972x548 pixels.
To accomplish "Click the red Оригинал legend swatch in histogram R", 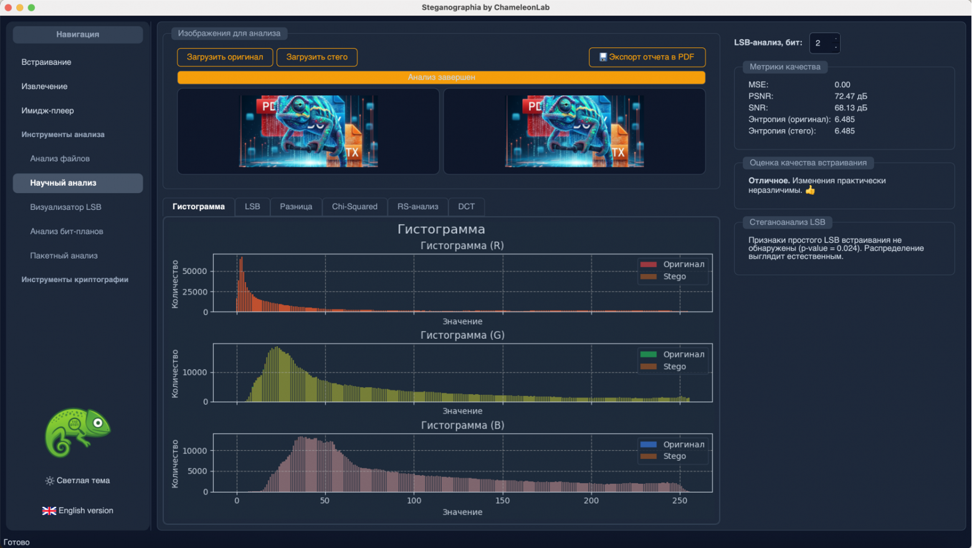I will 649,265.
